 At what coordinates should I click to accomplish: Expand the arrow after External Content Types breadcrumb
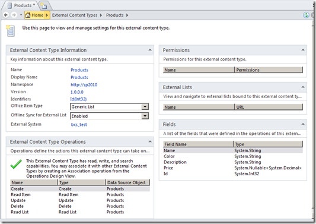tap(101, 15)
